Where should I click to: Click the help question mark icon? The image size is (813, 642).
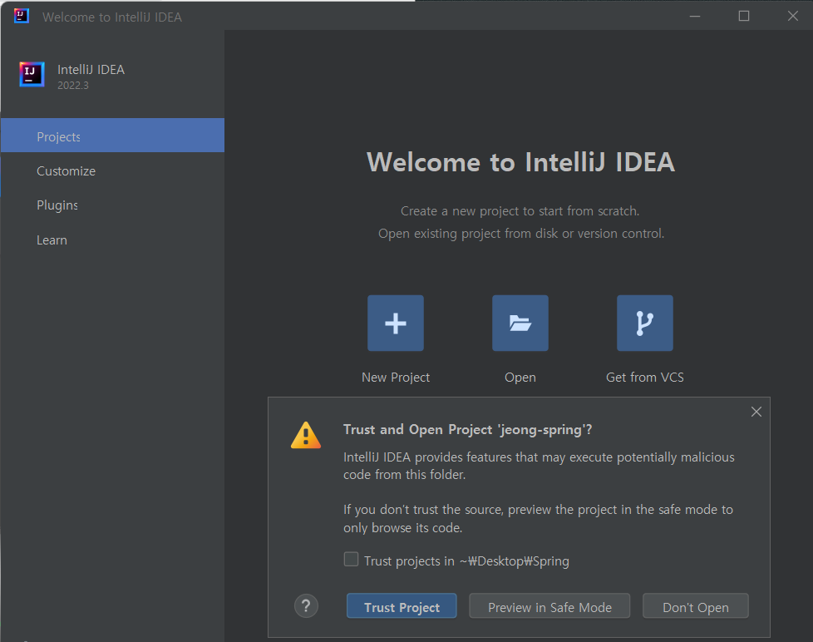pos(306,605)
